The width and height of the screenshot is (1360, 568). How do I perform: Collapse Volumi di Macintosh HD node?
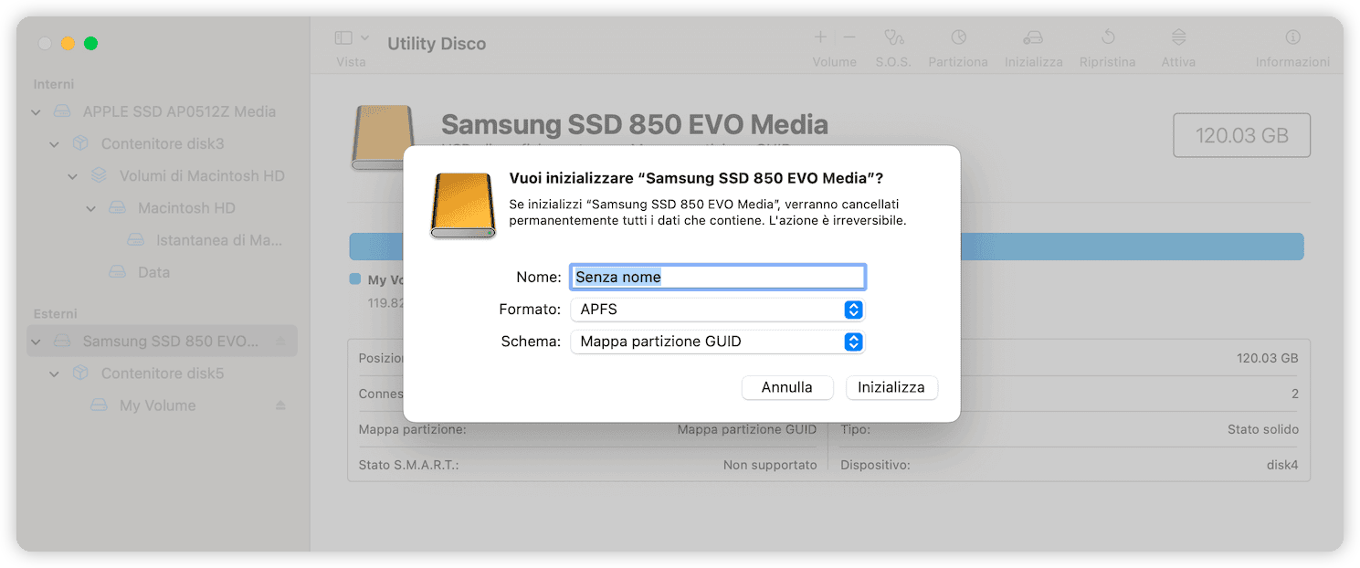(x=72, y=176)
